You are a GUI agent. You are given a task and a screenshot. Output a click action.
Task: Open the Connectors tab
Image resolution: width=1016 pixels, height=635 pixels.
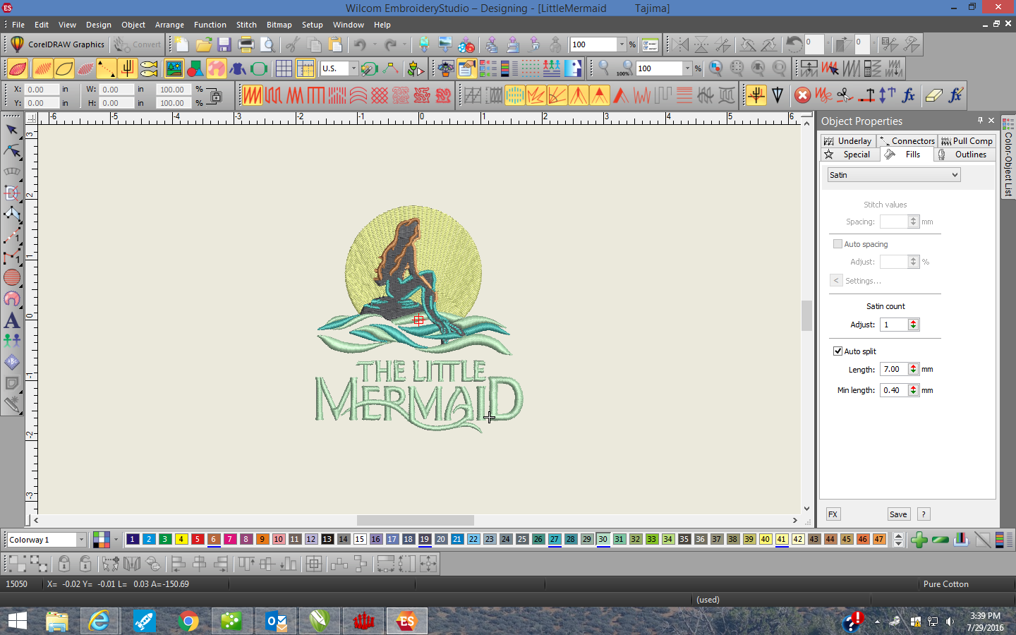tap(907, 141)
